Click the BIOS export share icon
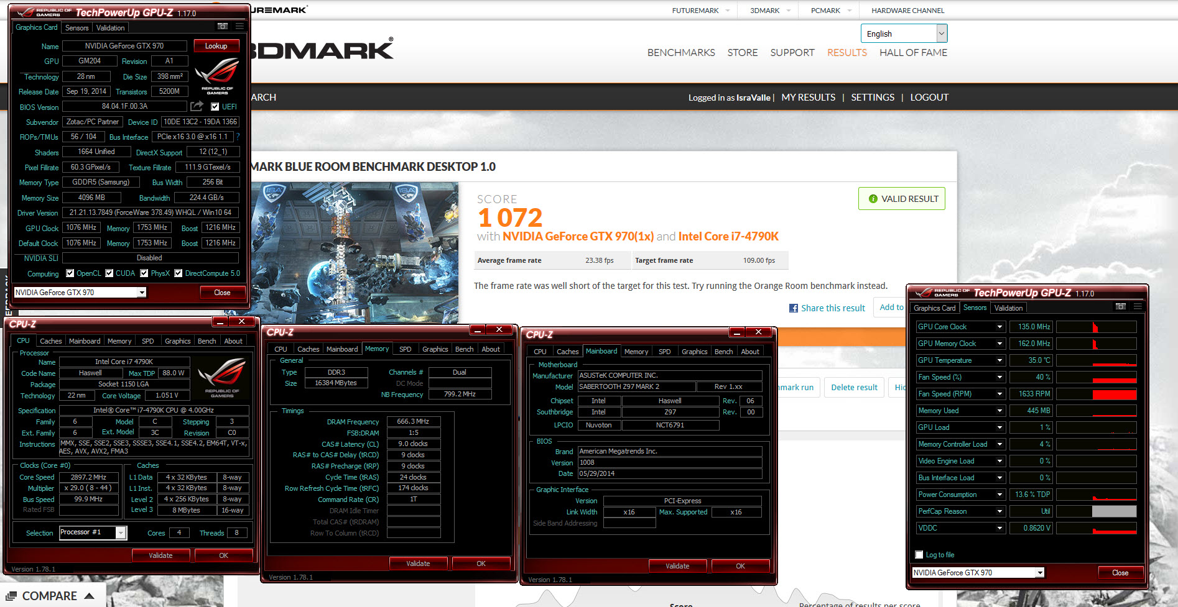This screenshot has height=607, width=1178. 197,106
